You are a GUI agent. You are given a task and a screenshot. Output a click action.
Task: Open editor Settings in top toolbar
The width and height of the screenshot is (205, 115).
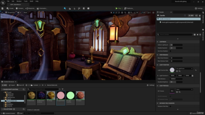coord(199,8)
